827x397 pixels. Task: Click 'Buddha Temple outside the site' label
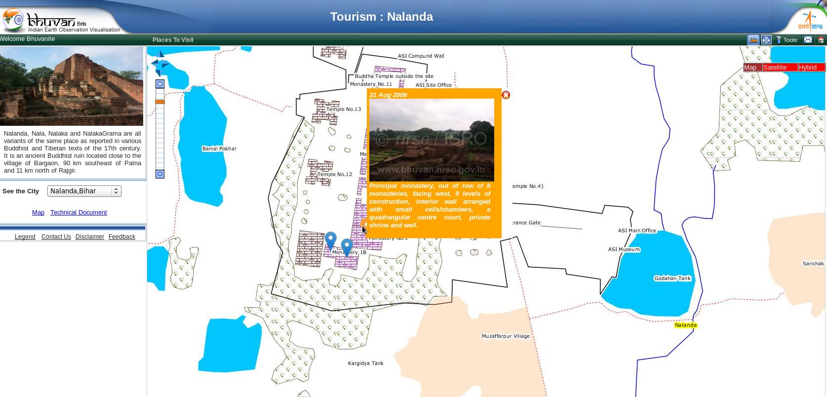tap(394, 76)
